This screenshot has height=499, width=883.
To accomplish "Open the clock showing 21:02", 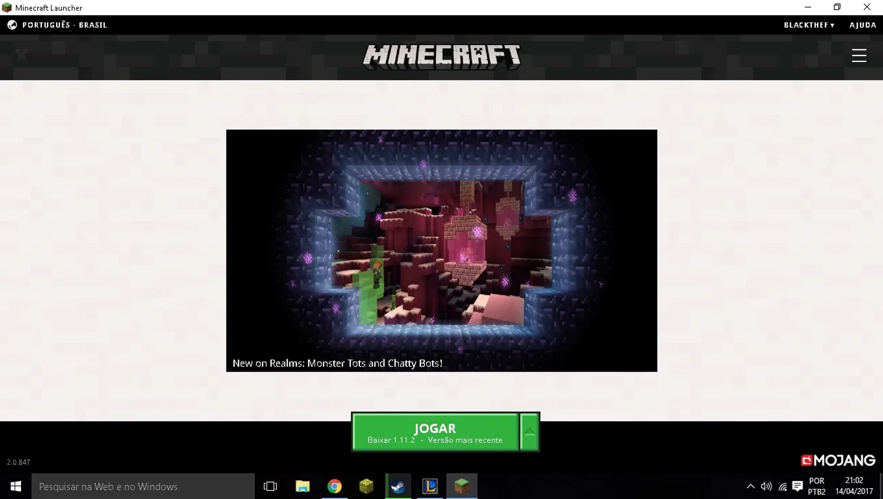I will click(x=854, y=487).
